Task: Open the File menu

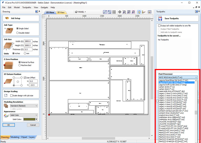Action: pos(4,8)
